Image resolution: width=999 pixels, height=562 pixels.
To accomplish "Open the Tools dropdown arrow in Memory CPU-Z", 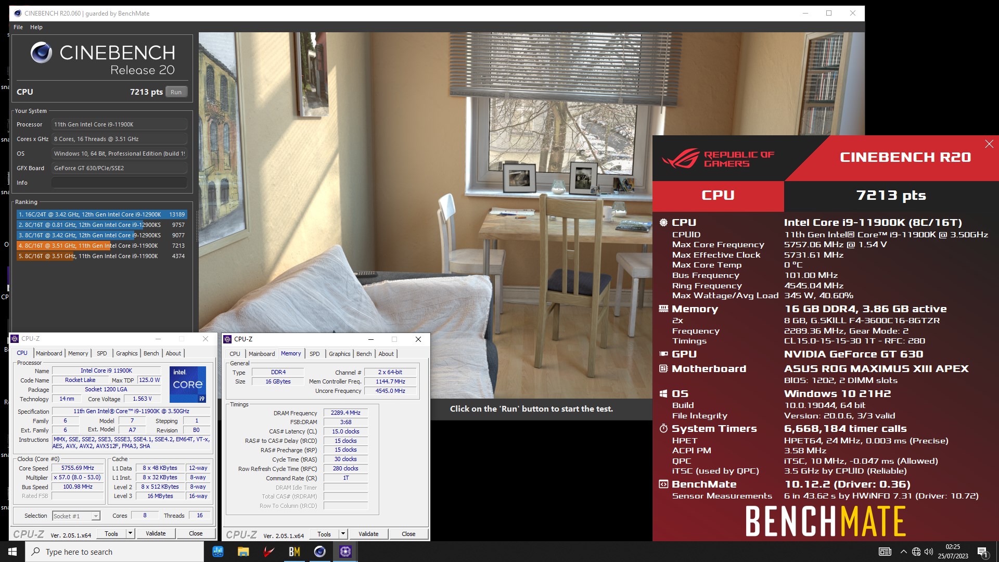I will [343, 534].
